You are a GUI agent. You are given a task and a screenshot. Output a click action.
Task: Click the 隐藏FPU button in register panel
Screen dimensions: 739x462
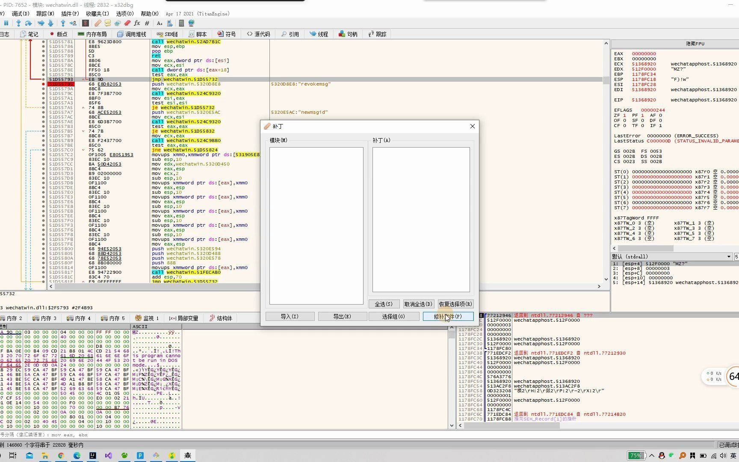pos(675,44)
